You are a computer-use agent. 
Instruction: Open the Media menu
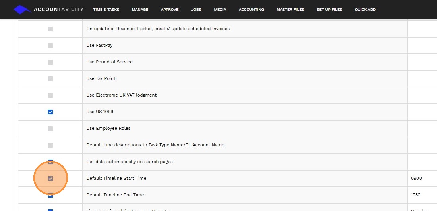pyautogui.click(x=220, y=10)
